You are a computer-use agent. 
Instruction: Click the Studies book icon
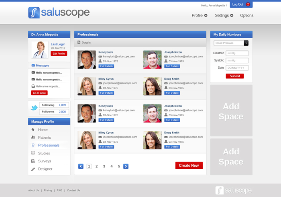point(33,153)
